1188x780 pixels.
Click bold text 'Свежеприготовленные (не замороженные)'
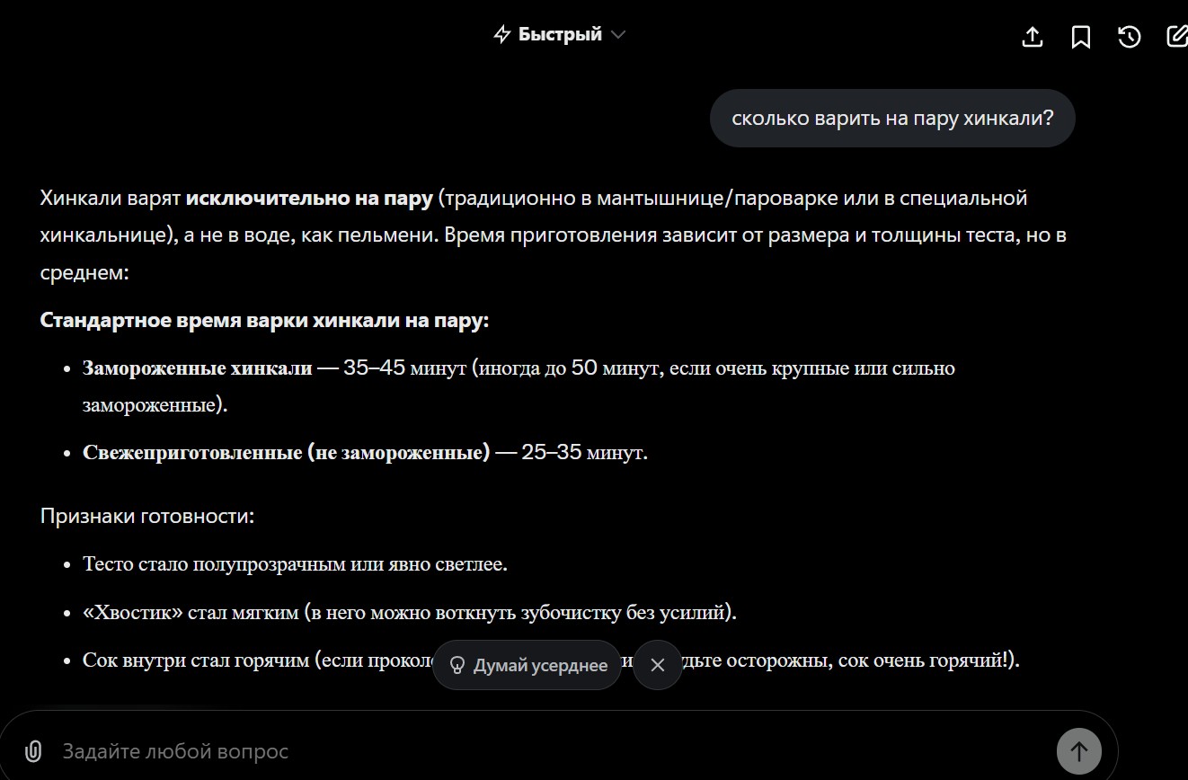(x=287, y=453)
